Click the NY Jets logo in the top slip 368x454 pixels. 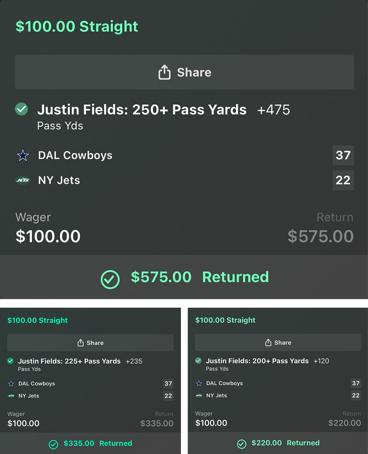(23, 180)
